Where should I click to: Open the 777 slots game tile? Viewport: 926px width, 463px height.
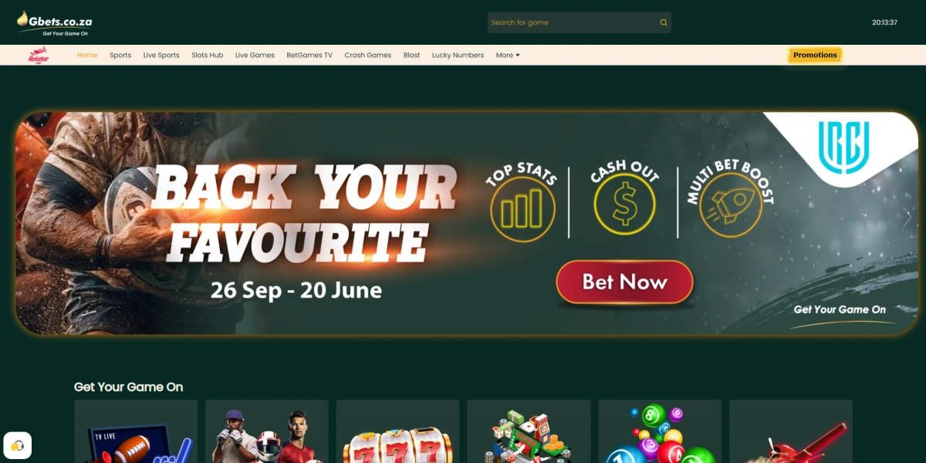tap(397, 431)
